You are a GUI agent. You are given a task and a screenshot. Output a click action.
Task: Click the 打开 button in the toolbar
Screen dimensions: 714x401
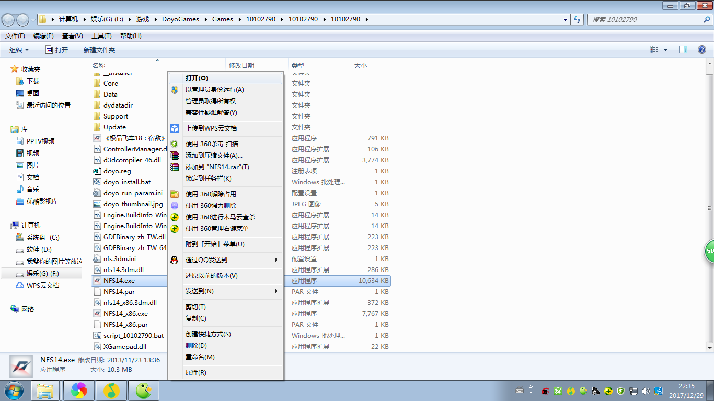[x=57, y=50]
